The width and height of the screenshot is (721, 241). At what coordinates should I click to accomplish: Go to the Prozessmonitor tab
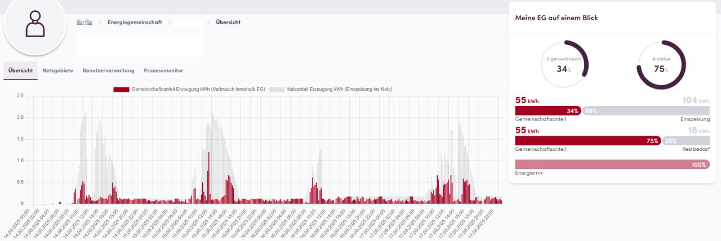[x=163, y=70]
